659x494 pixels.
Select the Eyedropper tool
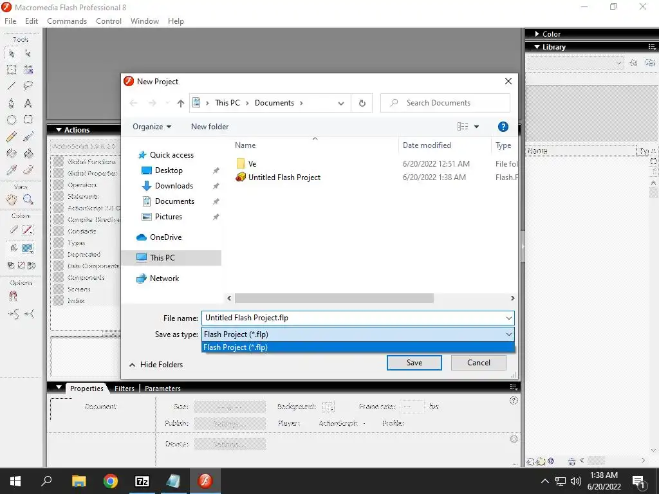click(x=12, y=170)
